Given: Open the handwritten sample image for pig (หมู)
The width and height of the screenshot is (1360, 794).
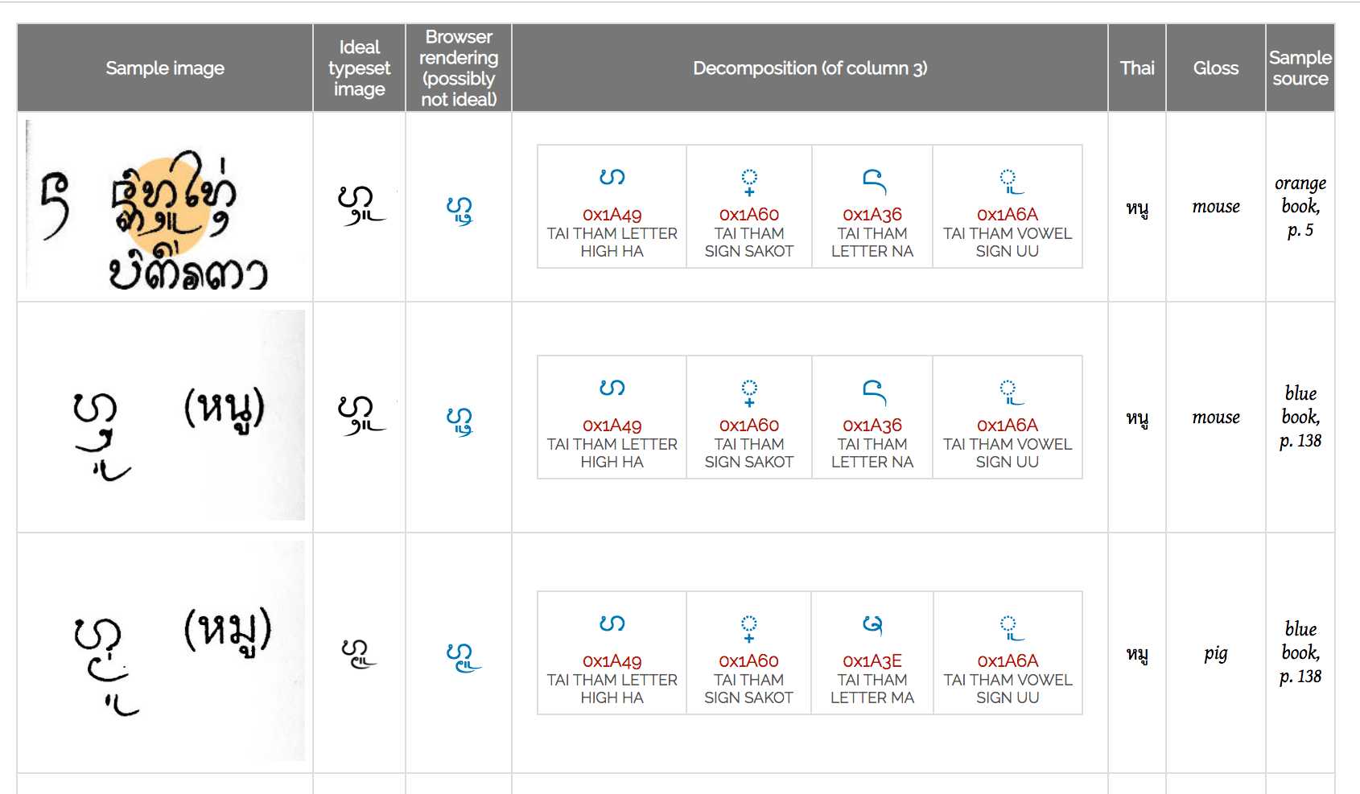Looking at the screenshot, I should click(x=165, y=652).
